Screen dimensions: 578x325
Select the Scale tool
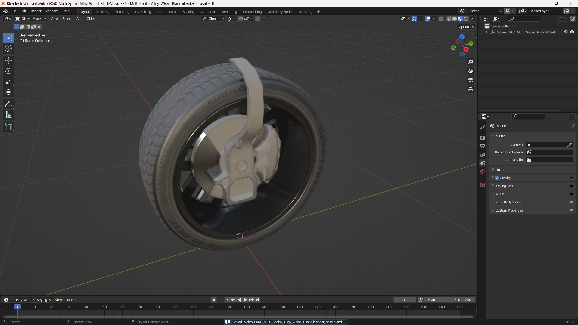click(x=8, y=82)
